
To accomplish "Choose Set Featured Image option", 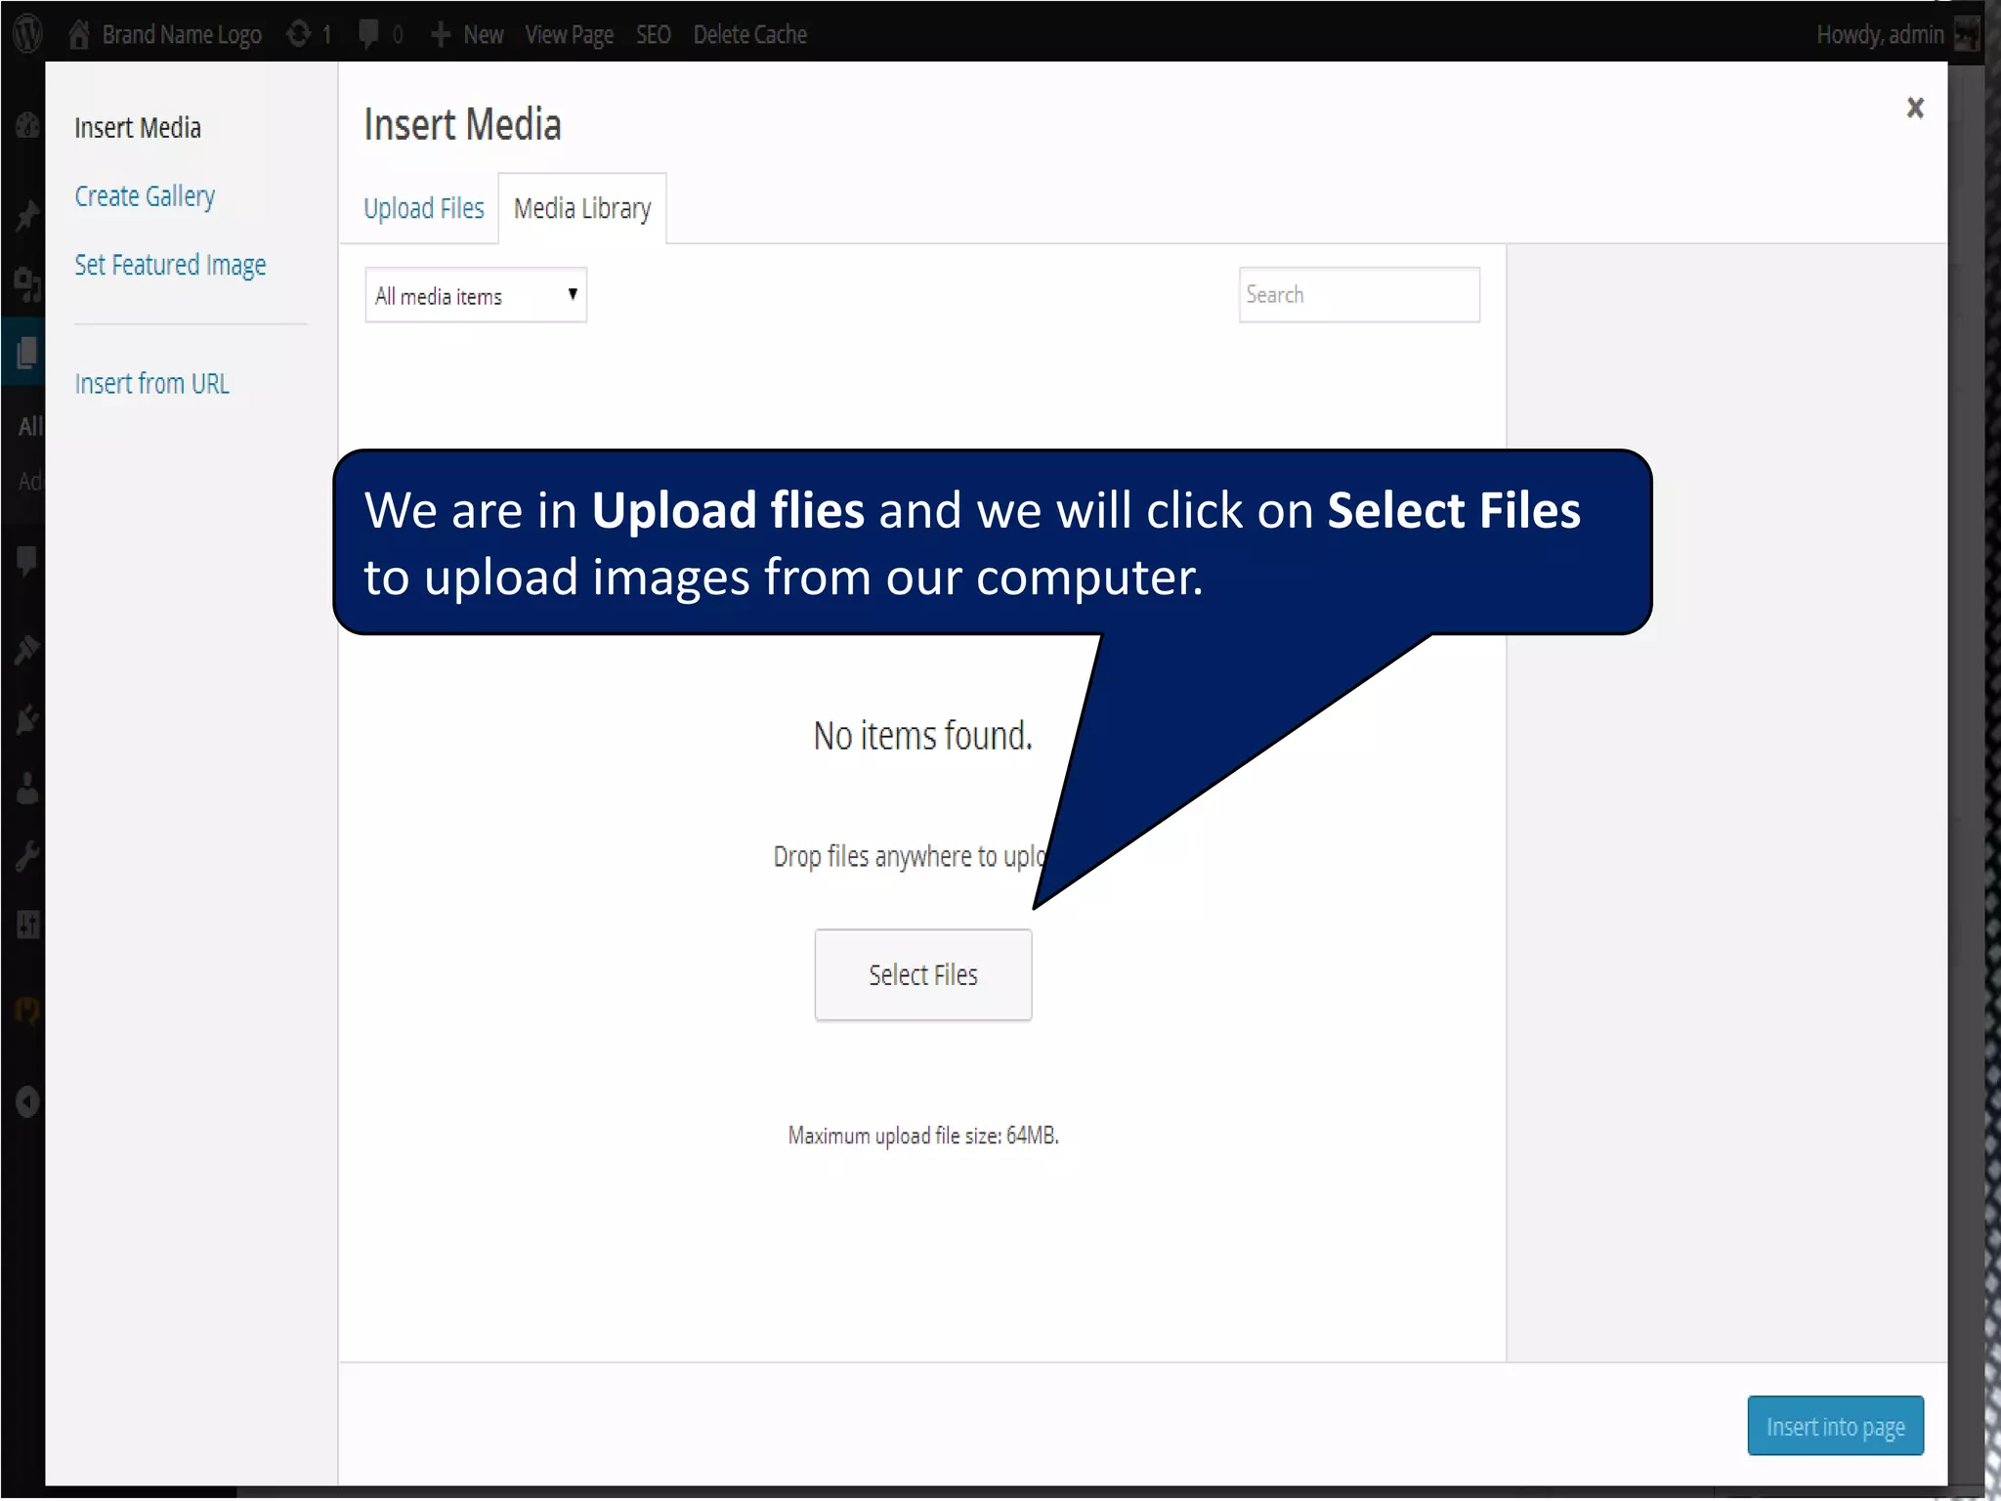I will [170, 265].
